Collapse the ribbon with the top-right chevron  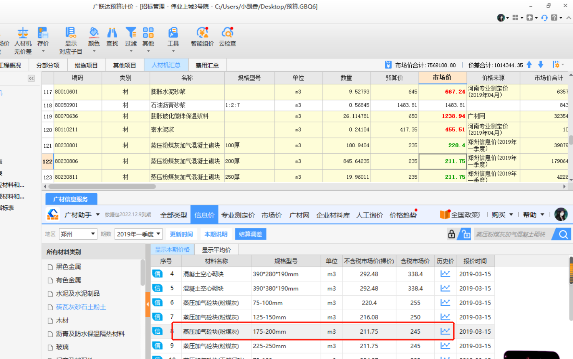tap(569, 18)
